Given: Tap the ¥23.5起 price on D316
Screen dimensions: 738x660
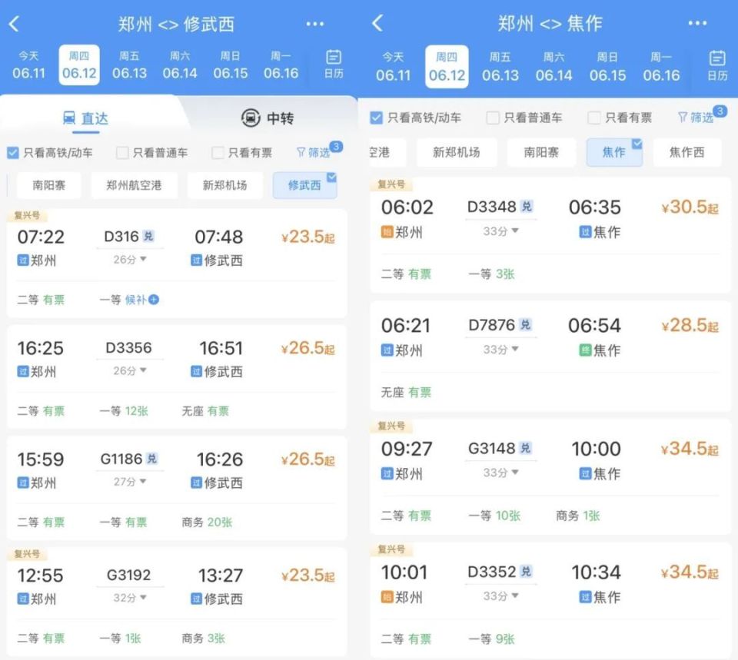Looking at the screenshot, I should click(x=307, y=237).
